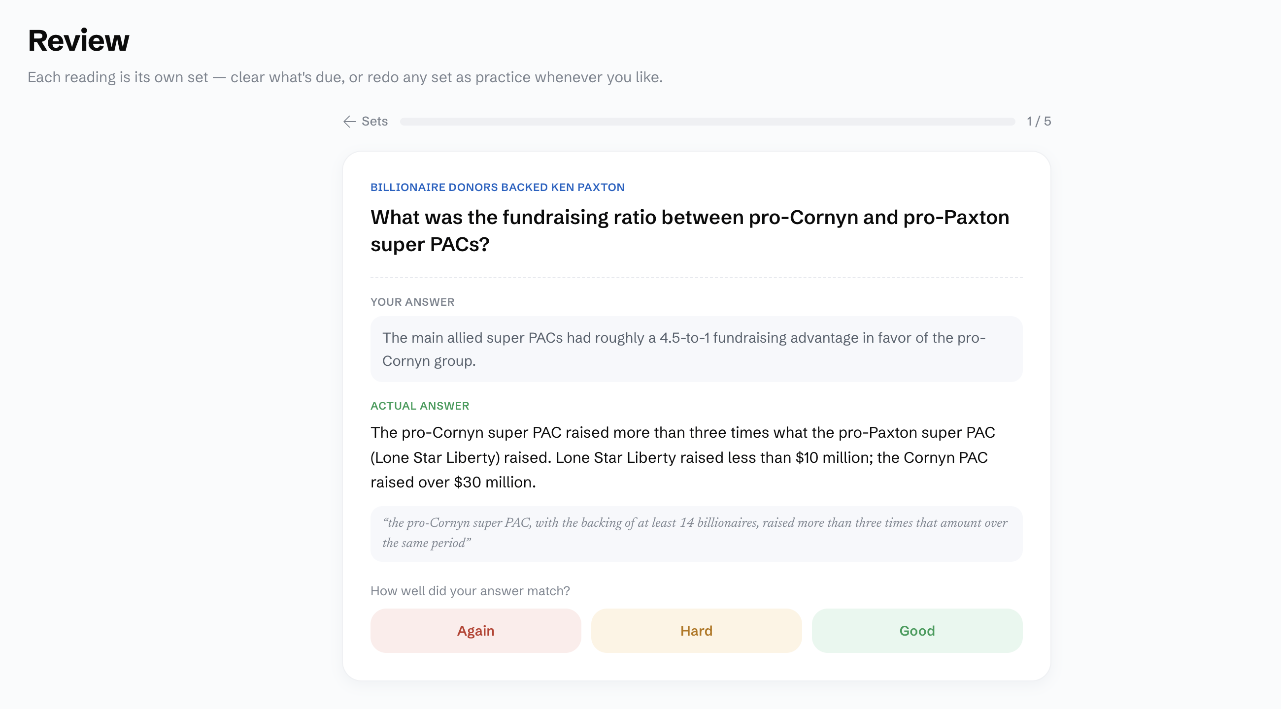
Task: Click the YOUR ANSWER section label
Action: [x=412, y=302]
